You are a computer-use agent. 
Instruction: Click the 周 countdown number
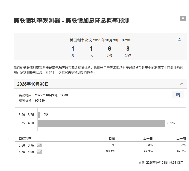point(73,49)
